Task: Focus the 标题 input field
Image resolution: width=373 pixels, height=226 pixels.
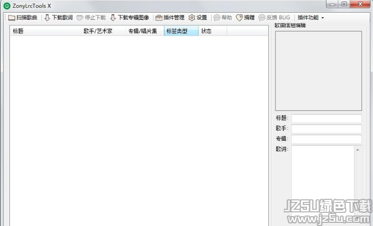Action: pyautogui.click(x=326, y=118)
